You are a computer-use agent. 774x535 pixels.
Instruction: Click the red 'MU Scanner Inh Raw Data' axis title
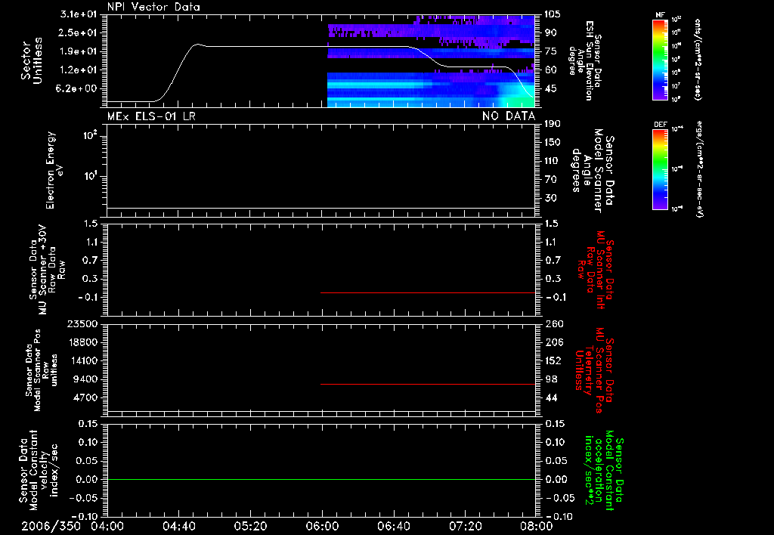[x=595, y=270]
